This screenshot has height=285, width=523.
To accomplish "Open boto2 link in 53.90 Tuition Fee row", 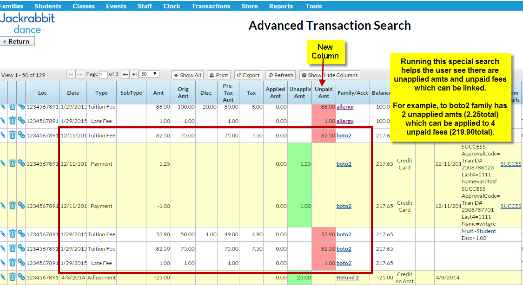I will [x=344, y=234].
